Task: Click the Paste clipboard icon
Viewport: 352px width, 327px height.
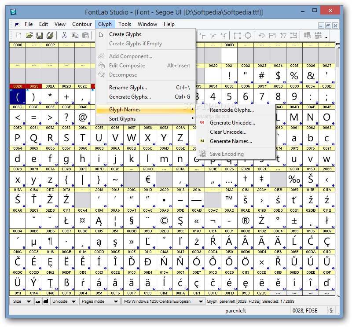Action: tap(85, 36)
